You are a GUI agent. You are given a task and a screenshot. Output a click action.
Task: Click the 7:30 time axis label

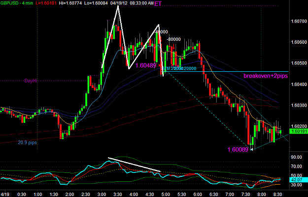pyautogui.click(x=245, y=194)
